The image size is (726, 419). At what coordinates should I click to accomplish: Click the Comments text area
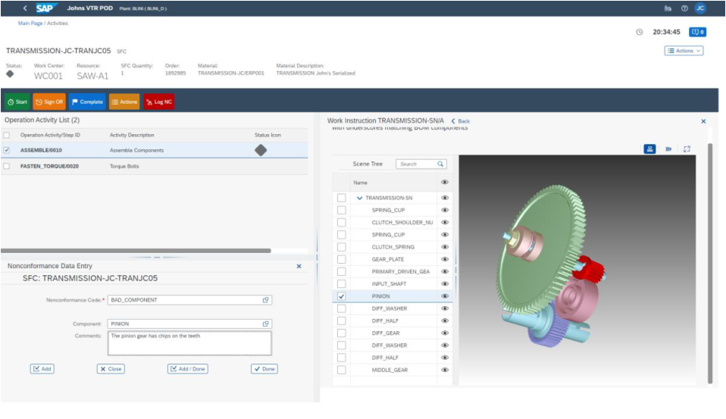[189, 343]
